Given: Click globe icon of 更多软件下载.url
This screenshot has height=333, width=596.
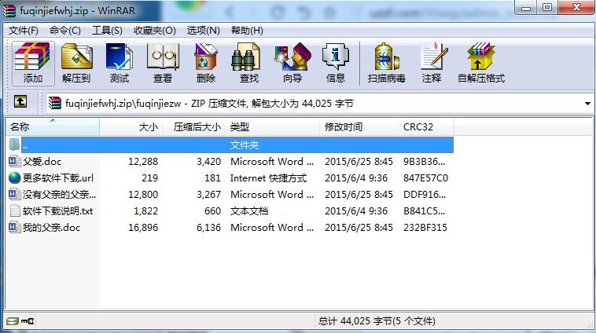Looking at the screenshot, I should point(14,177).
